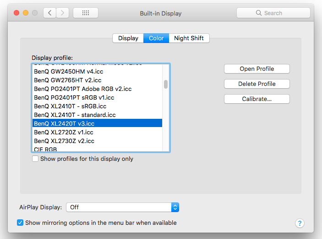Enable Show profiles for this display only
Screen dimensions: 322x239
click(x=35, y=159)
